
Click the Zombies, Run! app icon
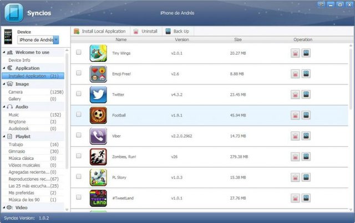click(98, 157)
